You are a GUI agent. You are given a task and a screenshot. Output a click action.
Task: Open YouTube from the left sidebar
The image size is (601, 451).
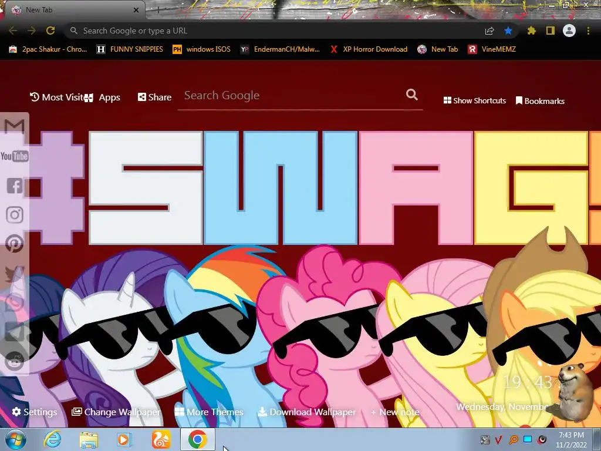pyautogui.click(x=14, y=156)
